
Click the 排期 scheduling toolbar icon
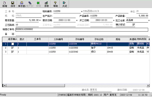(x=38, y=4)
